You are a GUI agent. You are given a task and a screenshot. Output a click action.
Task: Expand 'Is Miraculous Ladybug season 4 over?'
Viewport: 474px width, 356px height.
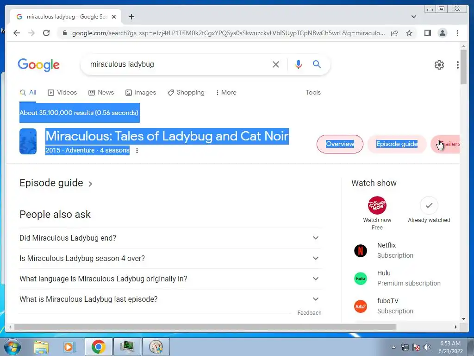point(170,258)
